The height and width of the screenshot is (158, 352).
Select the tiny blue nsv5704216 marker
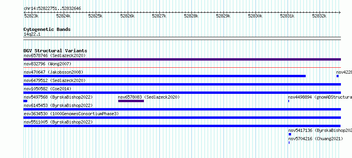pyautogui.click(x=289, y=143)
